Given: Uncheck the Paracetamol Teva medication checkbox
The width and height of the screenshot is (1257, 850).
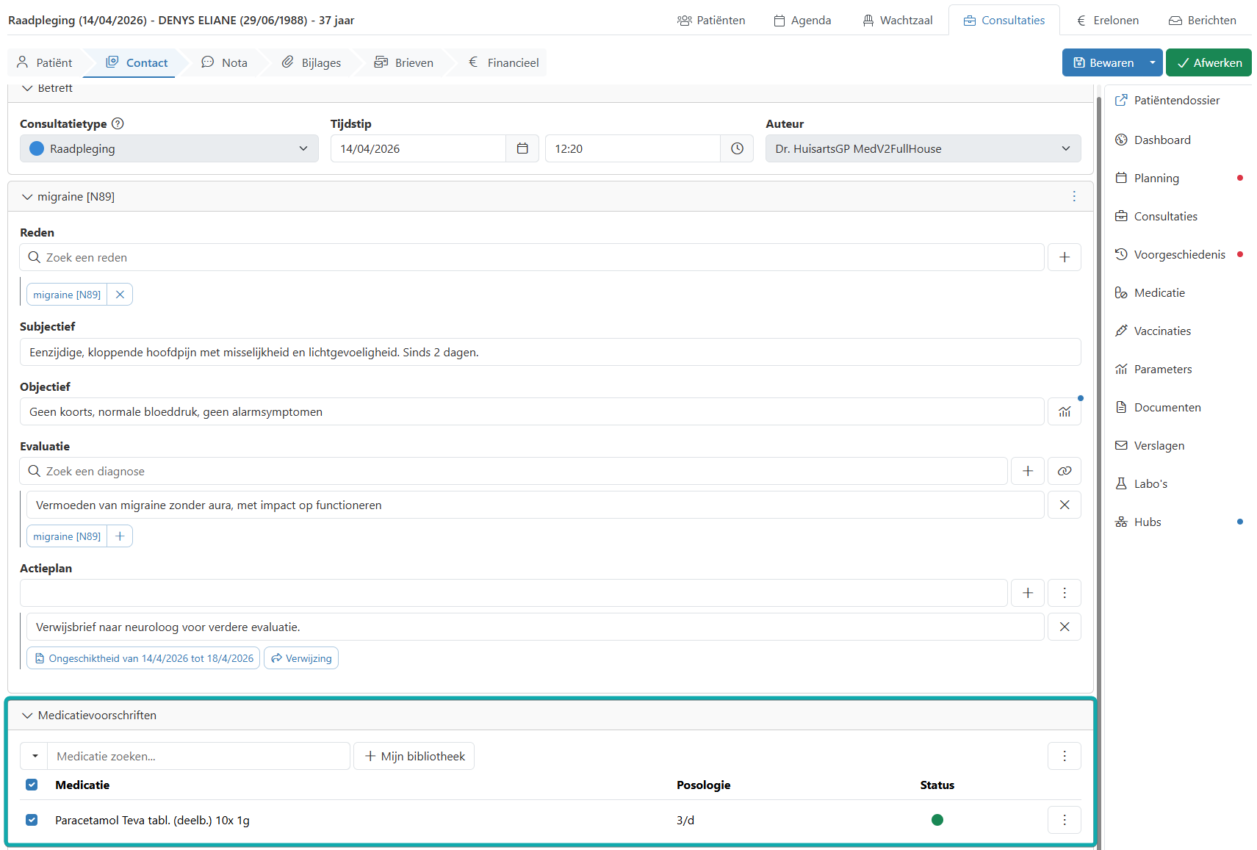Looking at the screenshot, I should click(32, 820).
